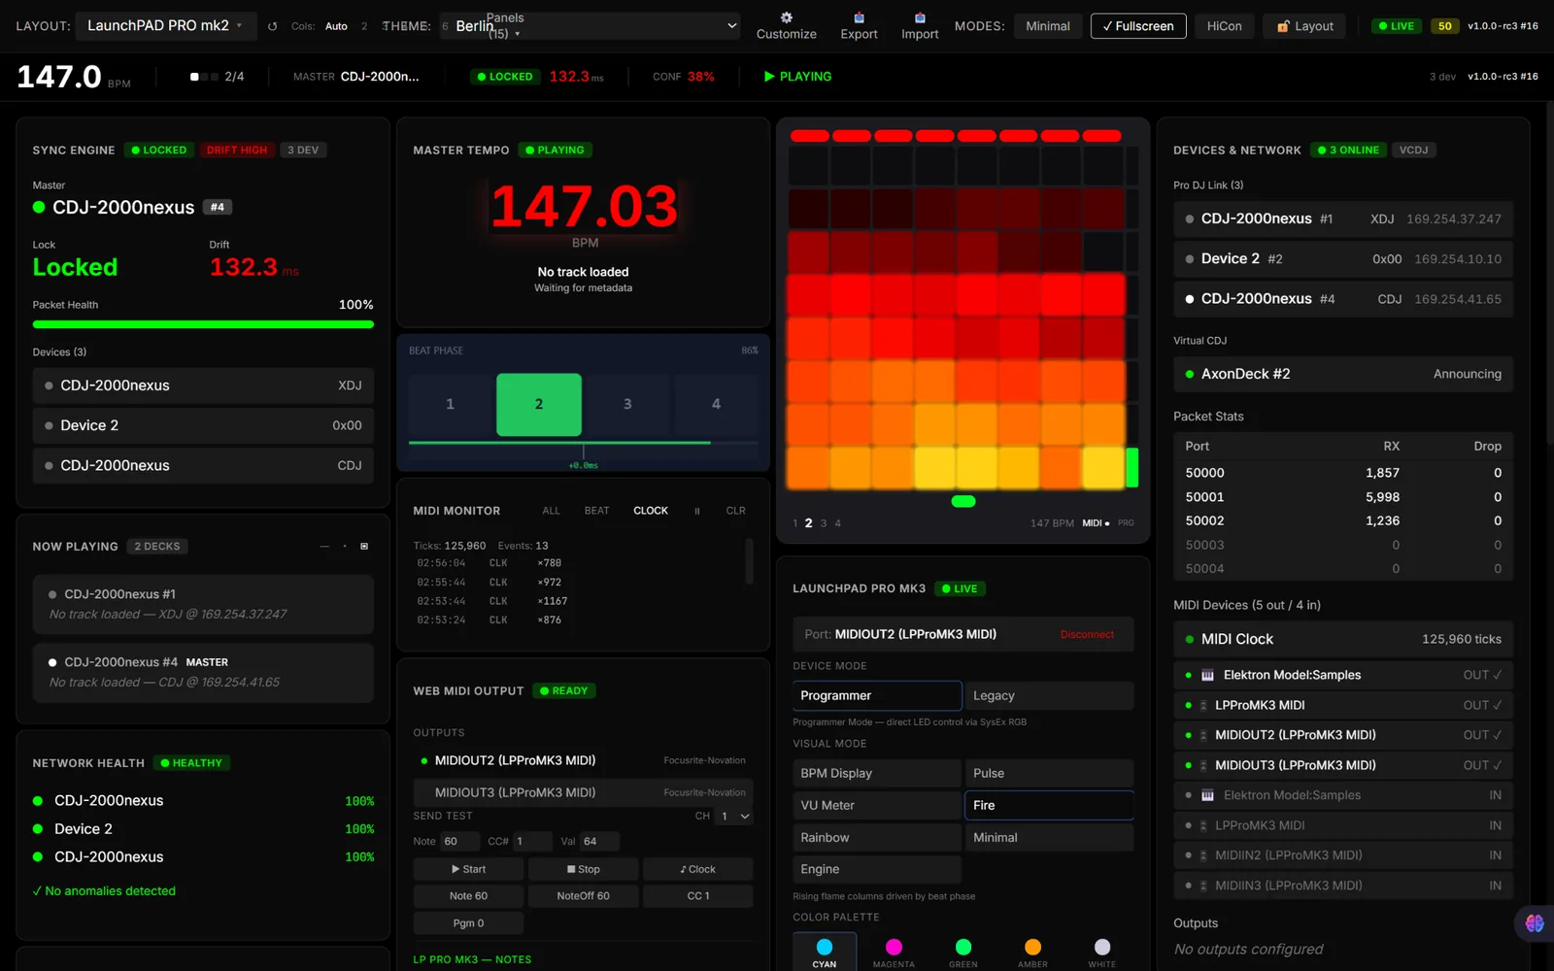Click the purple brain icon at the right edge
This screenshot has height=971, width=1554.
[x=1535, y=923]
